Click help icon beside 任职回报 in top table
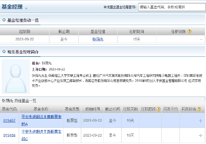The width and height of the screenshot is (206, 144). (189, 31)
